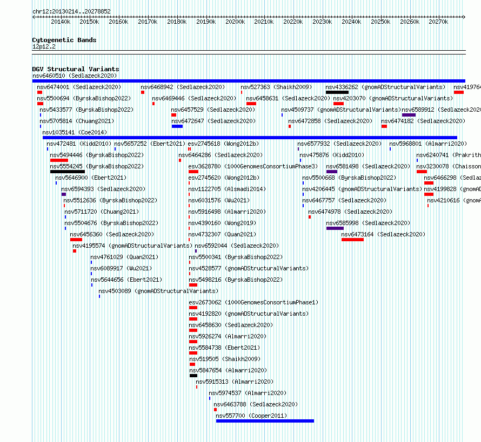
Task: Open nsv4192820 (gnomADStructuralVariants) label
Action: click(249, 314)
